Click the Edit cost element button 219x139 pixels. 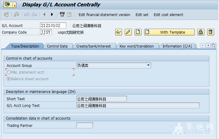click(x=168, y=15)
